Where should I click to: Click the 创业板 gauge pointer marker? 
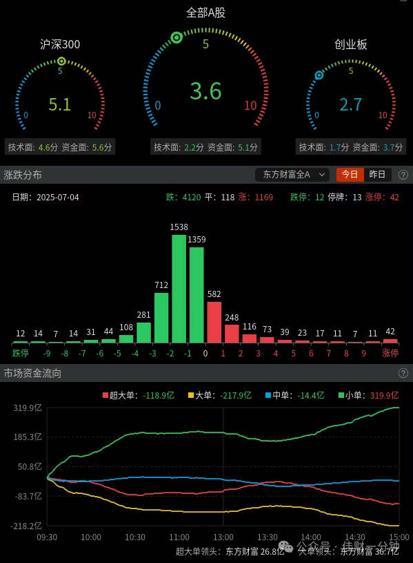(319, 75)
